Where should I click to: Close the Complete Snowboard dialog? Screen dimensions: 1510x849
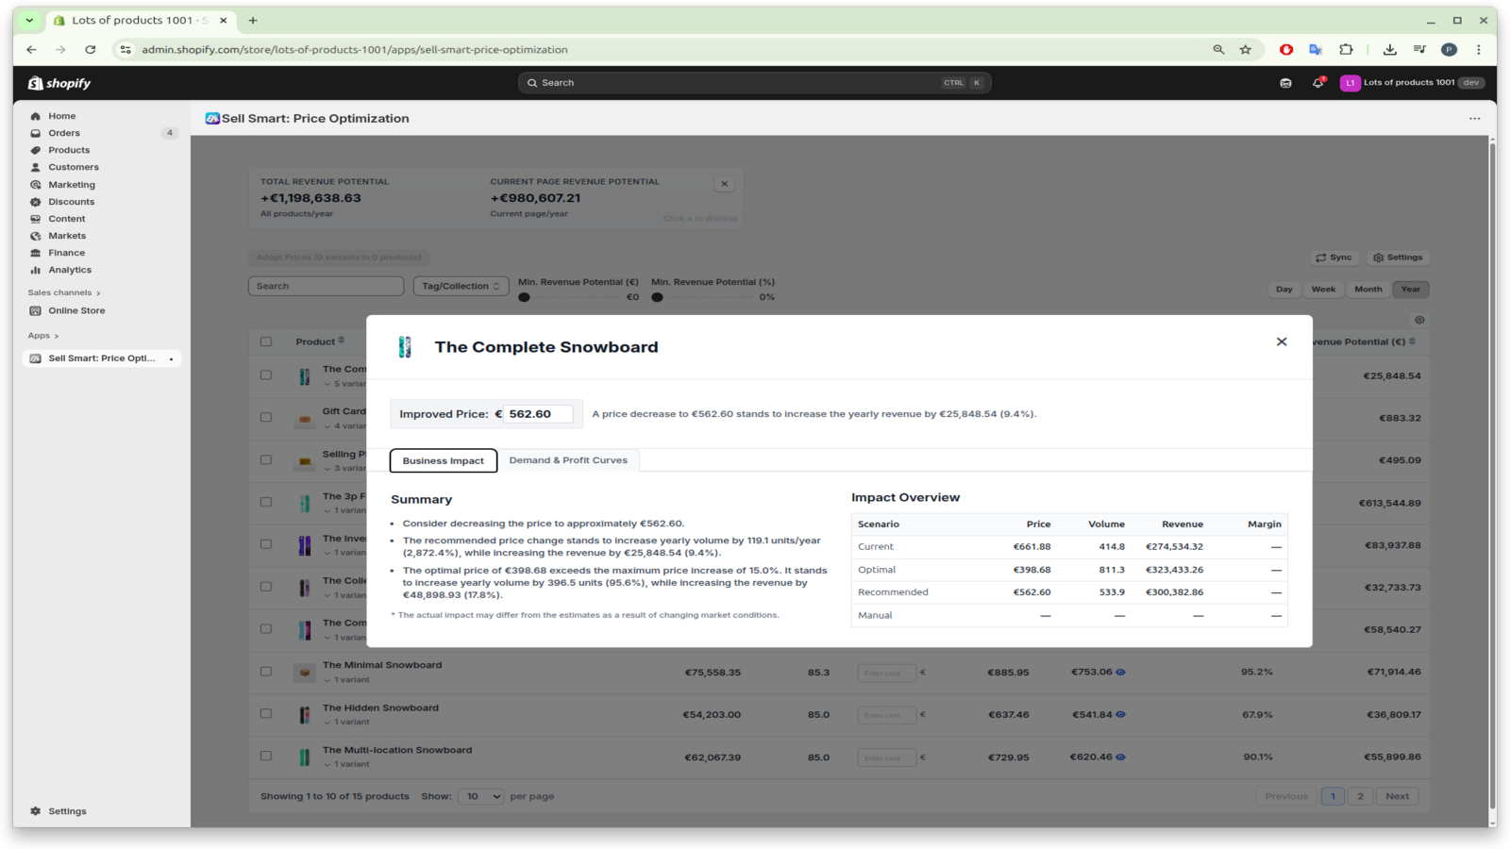(1281, 341)
